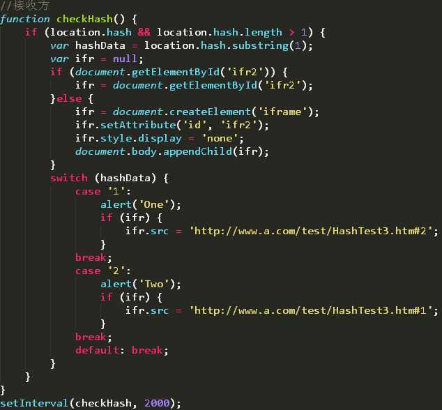Screen dimensions: 442x410
Task: Click the null value assigned to ifr
Action: (x=125, y=59)
